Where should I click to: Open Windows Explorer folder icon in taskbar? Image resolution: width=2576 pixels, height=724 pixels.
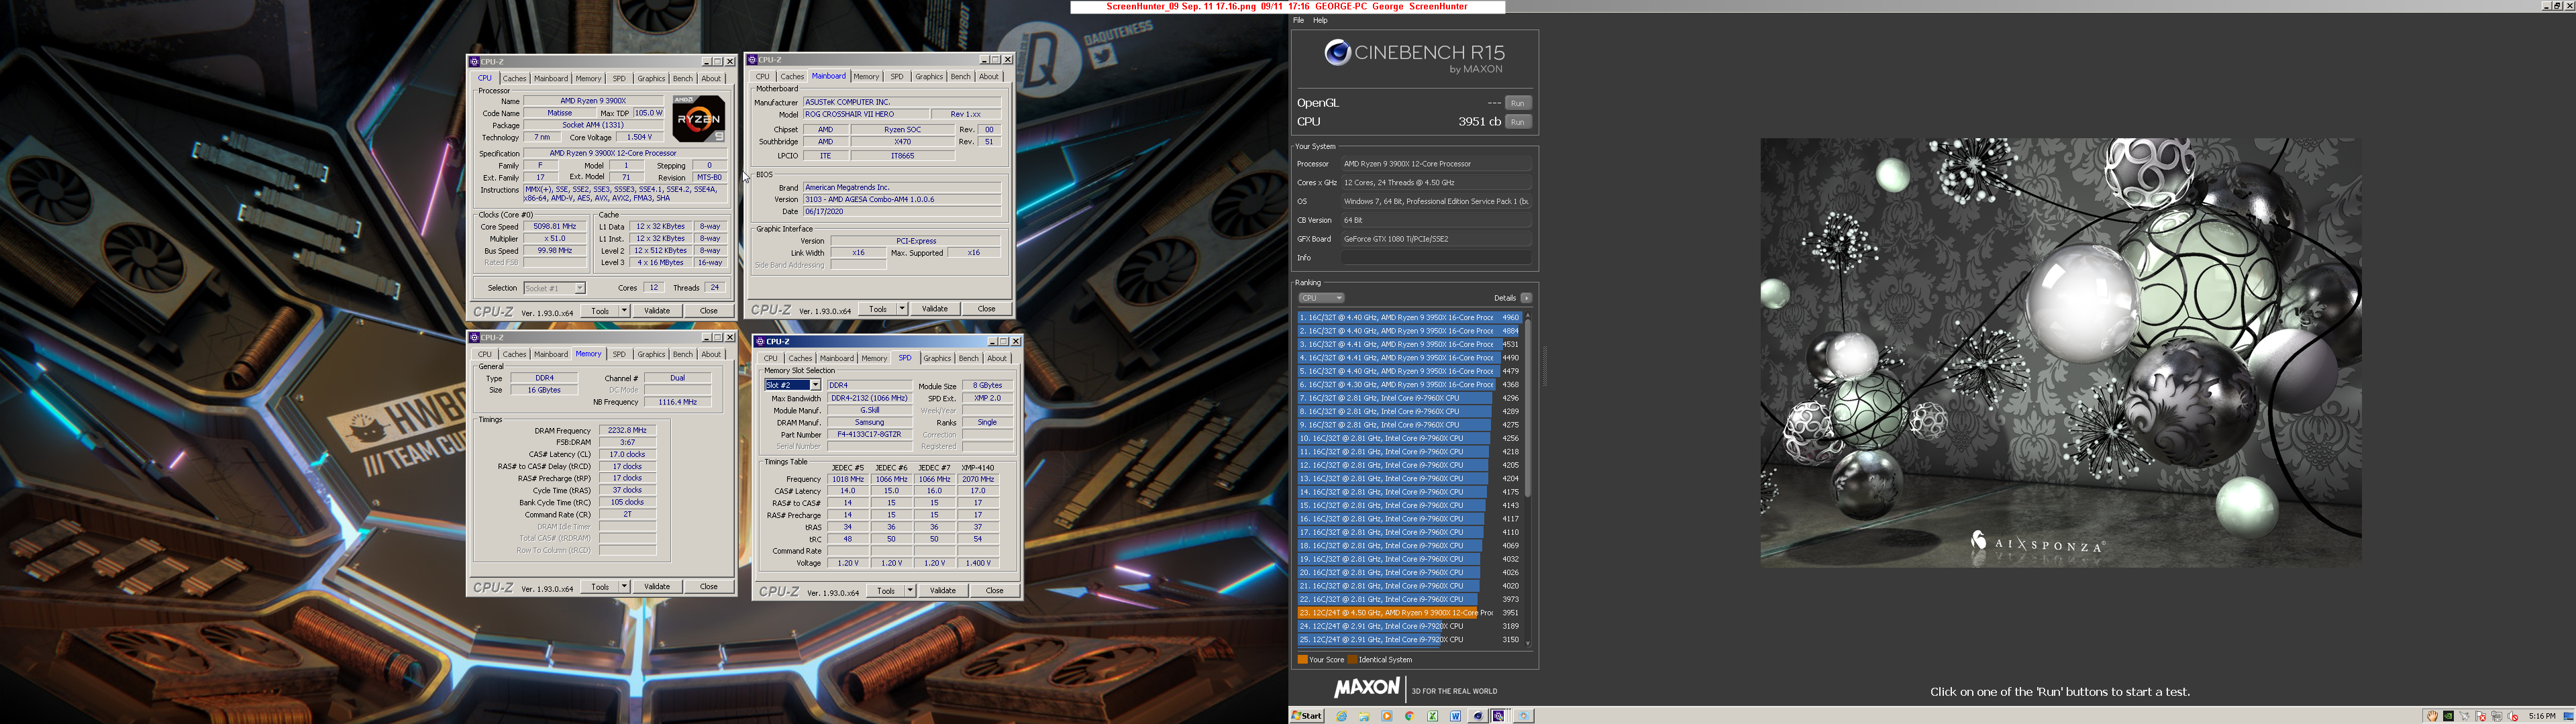point(1364,716)
